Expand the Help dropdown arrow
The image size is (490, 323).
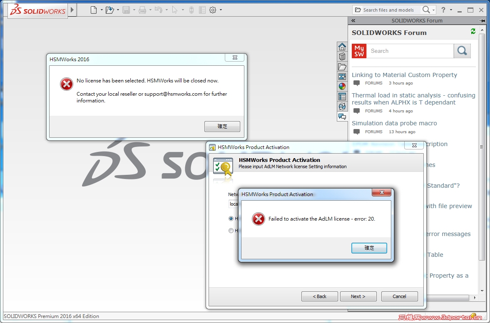[451, 10]
